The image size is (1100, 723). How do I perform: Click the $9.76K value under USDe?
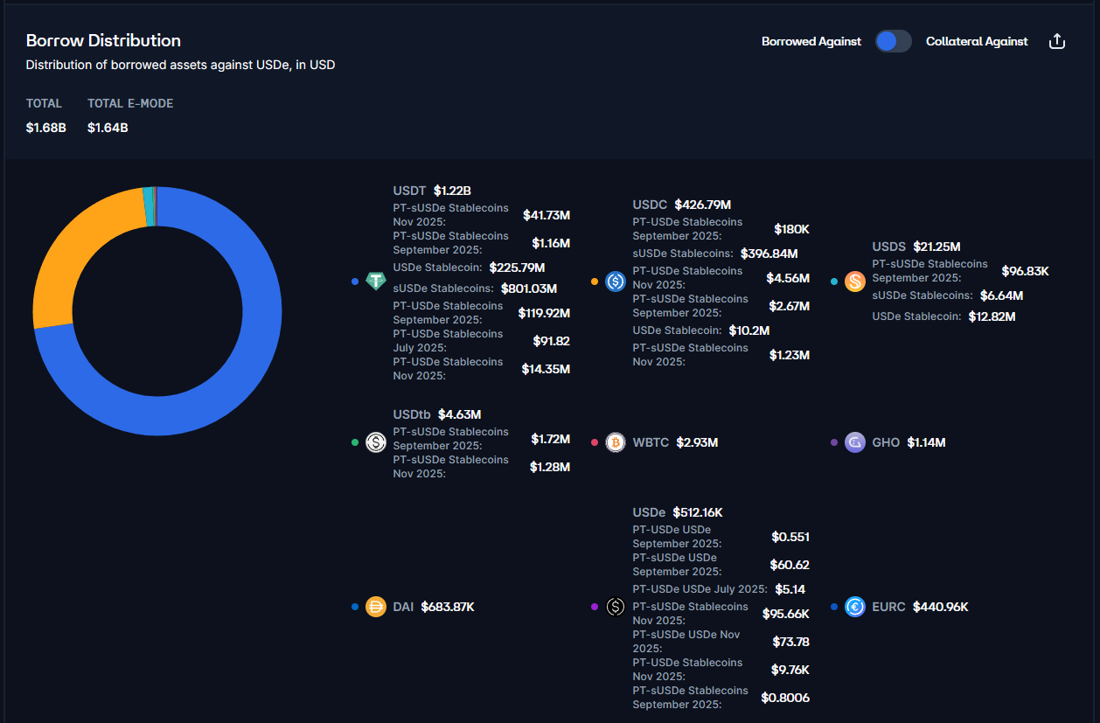point(790,670)
